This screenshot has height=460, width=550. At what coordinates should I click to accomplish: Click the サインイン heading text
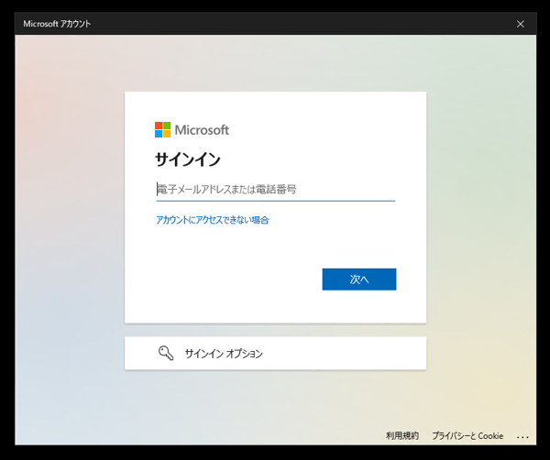[188, 159]
